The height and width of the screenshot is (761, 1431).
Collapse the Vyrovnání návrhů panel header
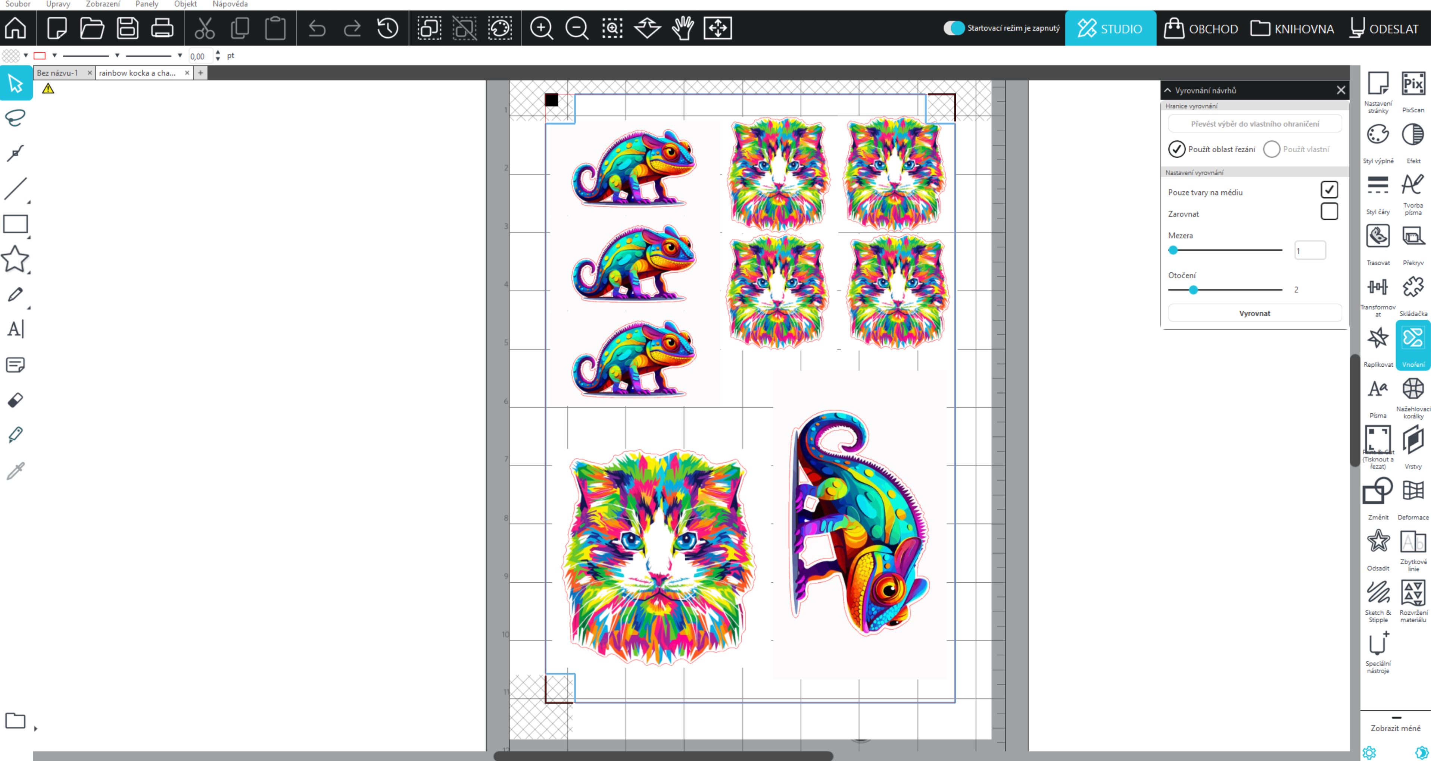pyautogui.click(x=1168, y=90)
